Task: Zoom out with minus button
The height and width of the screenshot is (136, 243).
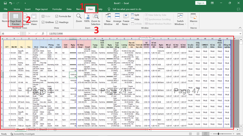Action: 211,134
